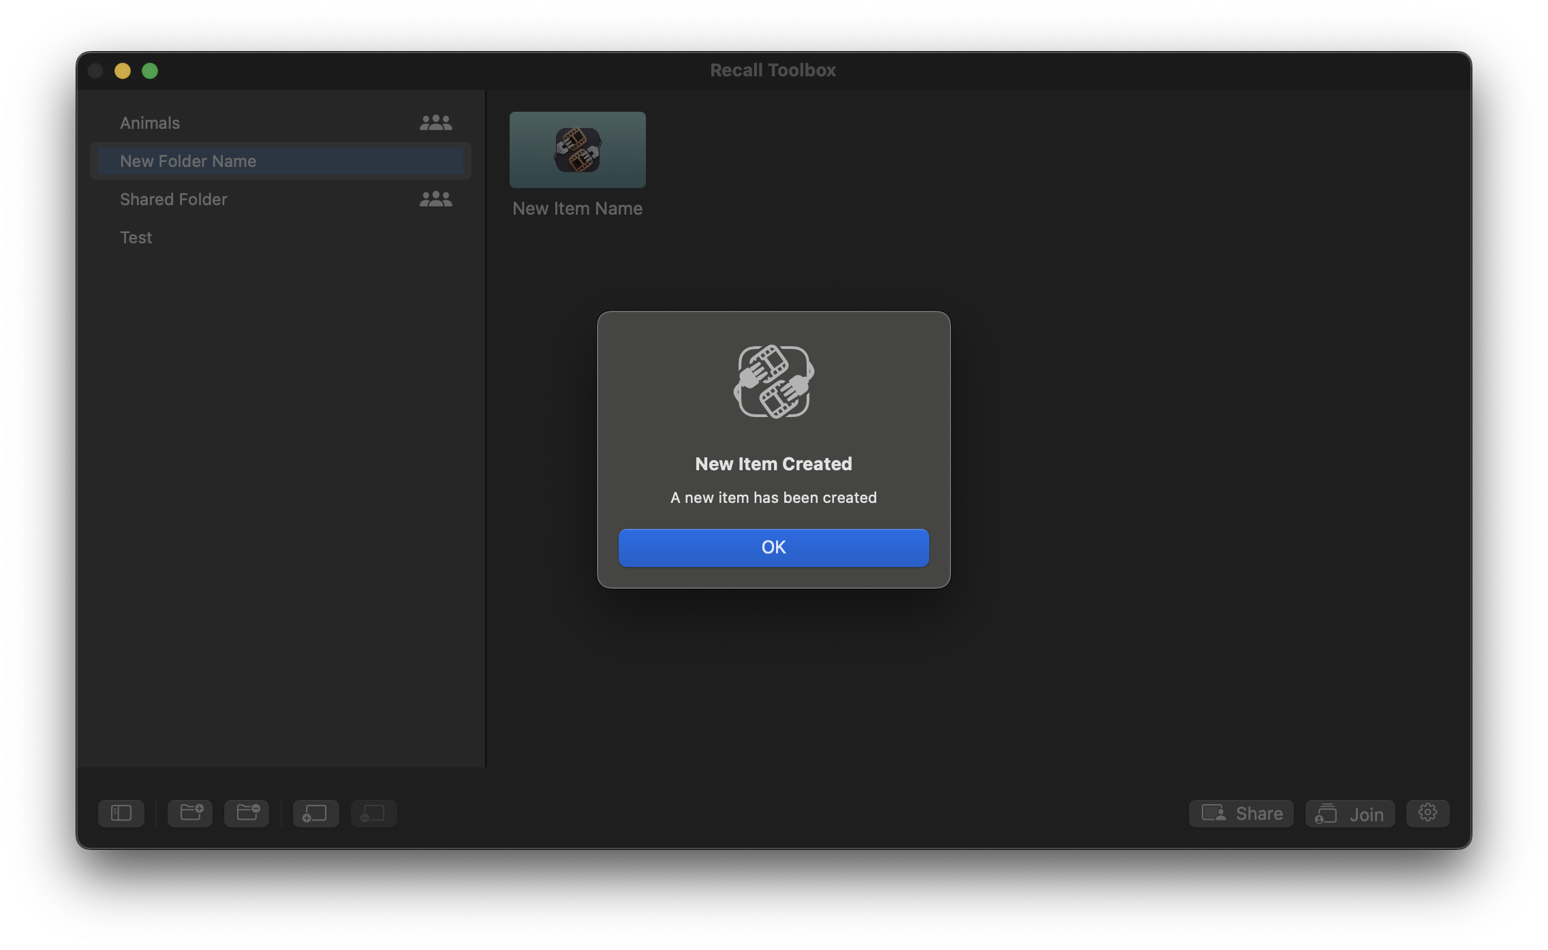Open settings with the gear icon
The height and width of the screenshot is (950, 1548).
[x=1427, y=813]
